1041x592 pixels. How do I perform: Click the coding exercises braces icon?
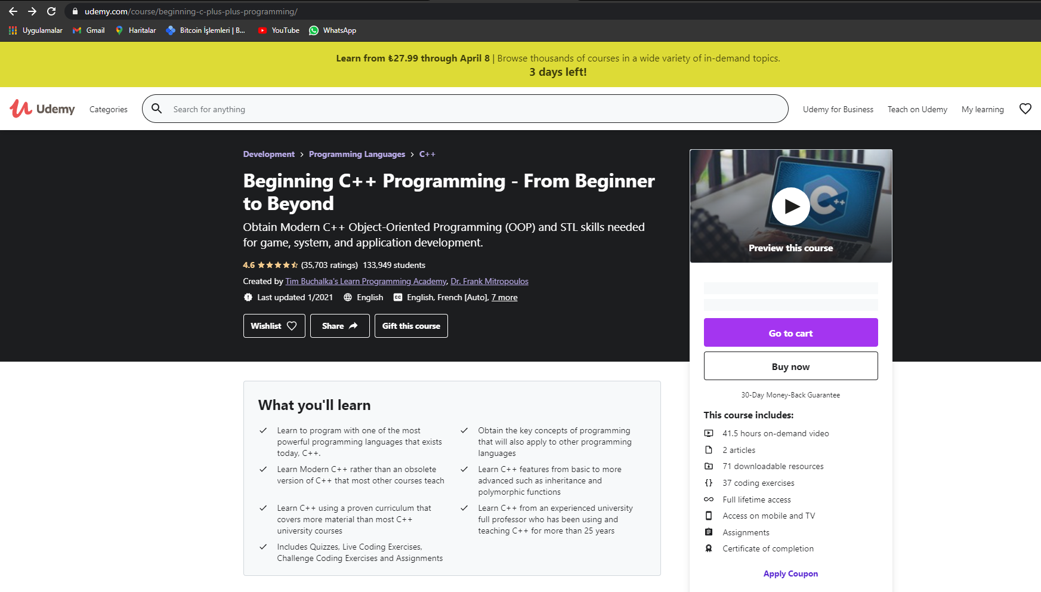click(709, 483)
